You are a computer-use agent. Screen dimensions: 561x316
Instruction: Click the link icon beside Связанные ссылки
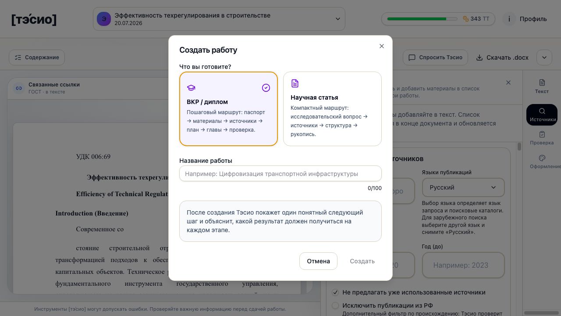[x=19, y=88]
